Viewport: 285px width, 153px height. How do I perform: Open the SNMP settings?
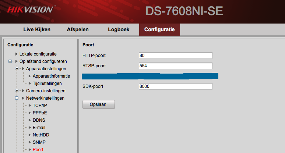(39, 142)
